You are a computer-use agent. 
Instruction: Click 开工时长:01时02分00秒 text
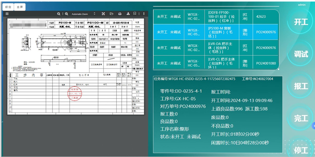(x=235, y=134)
